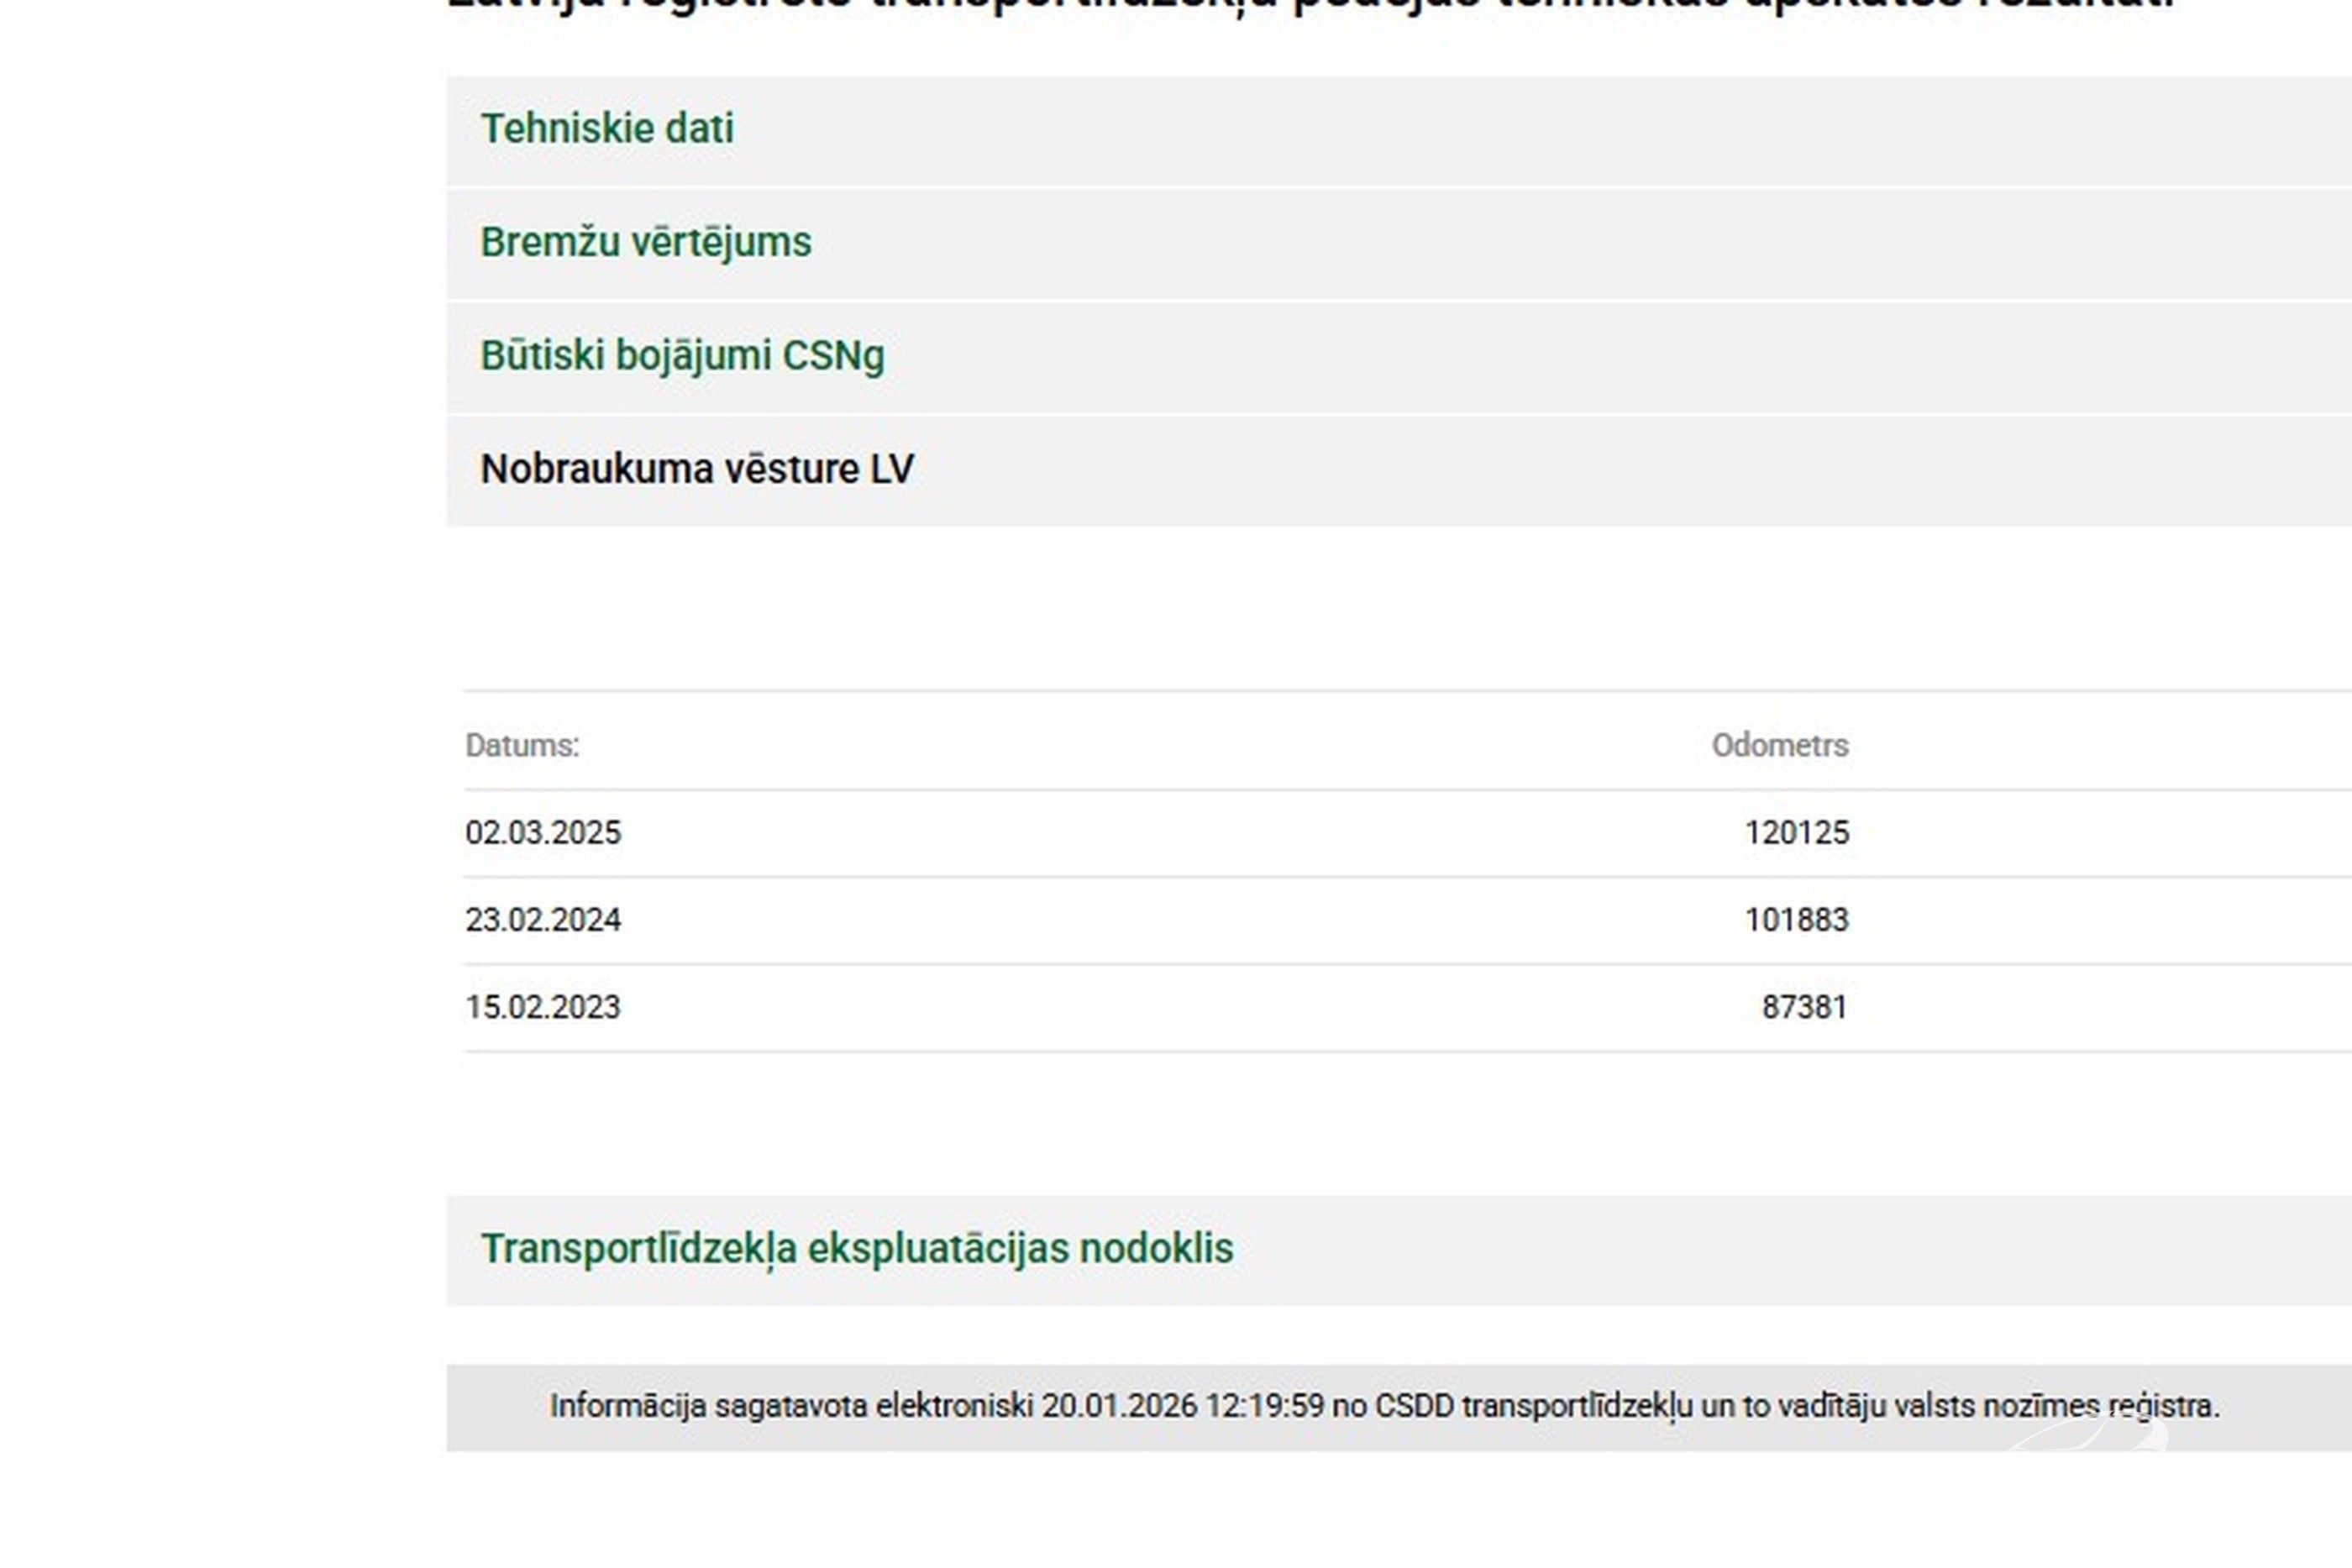
Task: Click the date 20.01.2026 in footer note
Action: coord(1119,1406)
